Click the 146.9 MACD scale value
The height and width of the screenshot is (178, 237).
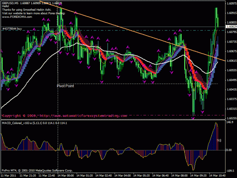(230, 122)
